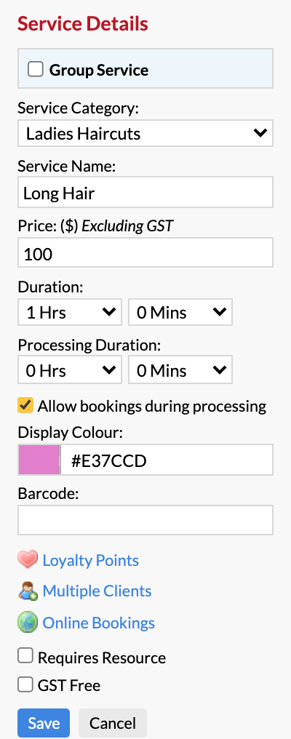The height and width of the screenshot is (739, 291).
Task: Tick the Group Service checkbox
Action: tap(36, 69)
